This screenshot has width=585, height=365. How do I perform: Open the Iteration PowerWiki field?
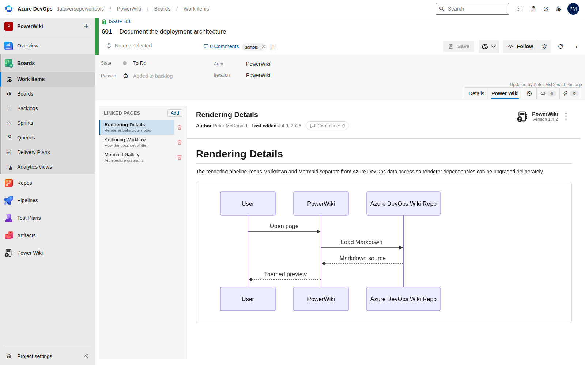tap(258, 75)
